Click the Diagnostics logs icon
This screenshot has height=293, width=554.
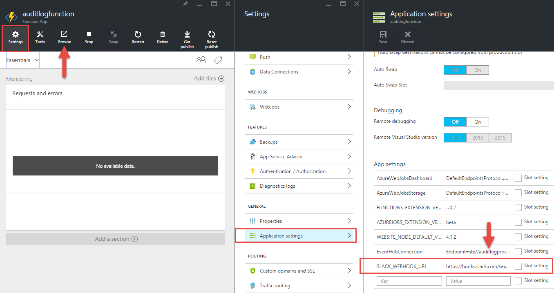coord(252,186)
